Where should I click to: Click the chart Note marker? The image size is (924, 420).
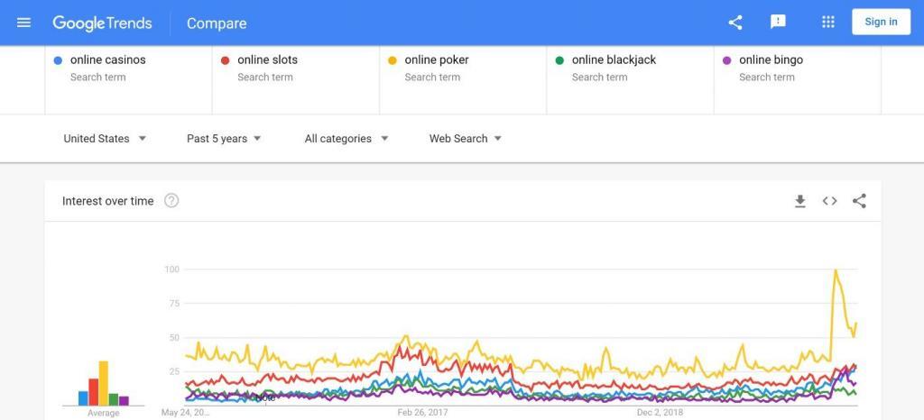click(265, 398)
